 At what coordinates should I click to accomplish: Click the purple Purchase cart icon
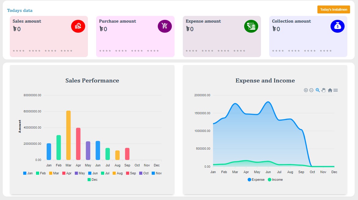(x=165, y=26)
